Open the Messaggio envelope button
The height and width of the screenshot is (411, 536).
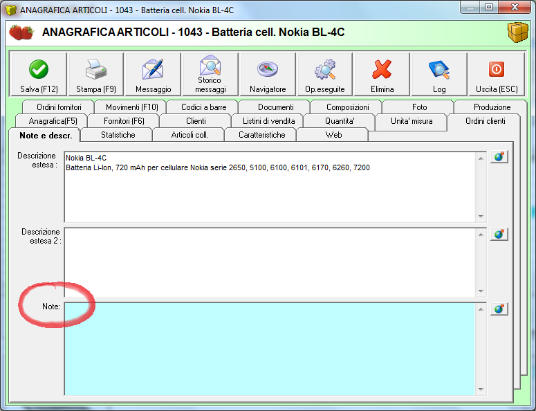click(153, 75)
